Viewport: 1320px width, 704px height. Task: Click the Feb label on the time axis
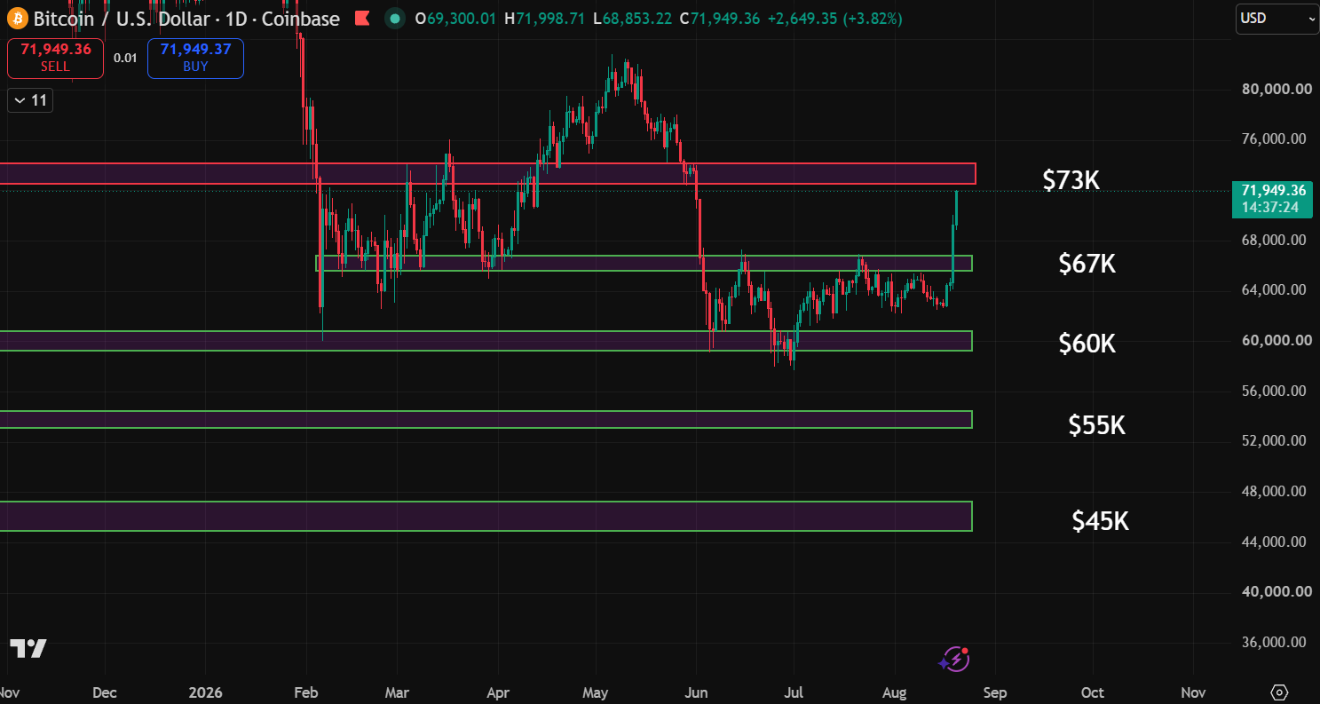point(306,692)
